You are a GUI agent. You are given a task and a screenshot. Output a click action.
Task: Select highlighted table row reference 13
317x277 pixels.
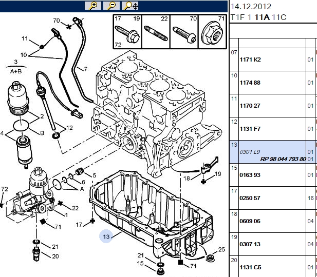pyautogui.click(x=234, y=145)
